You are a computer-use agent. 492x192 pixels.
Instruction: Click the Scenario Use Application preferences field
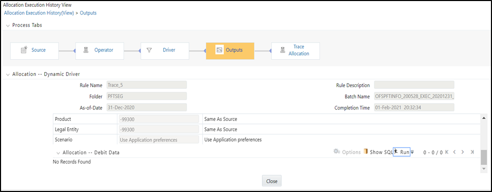pyautogui.click(x=159, y=140)
